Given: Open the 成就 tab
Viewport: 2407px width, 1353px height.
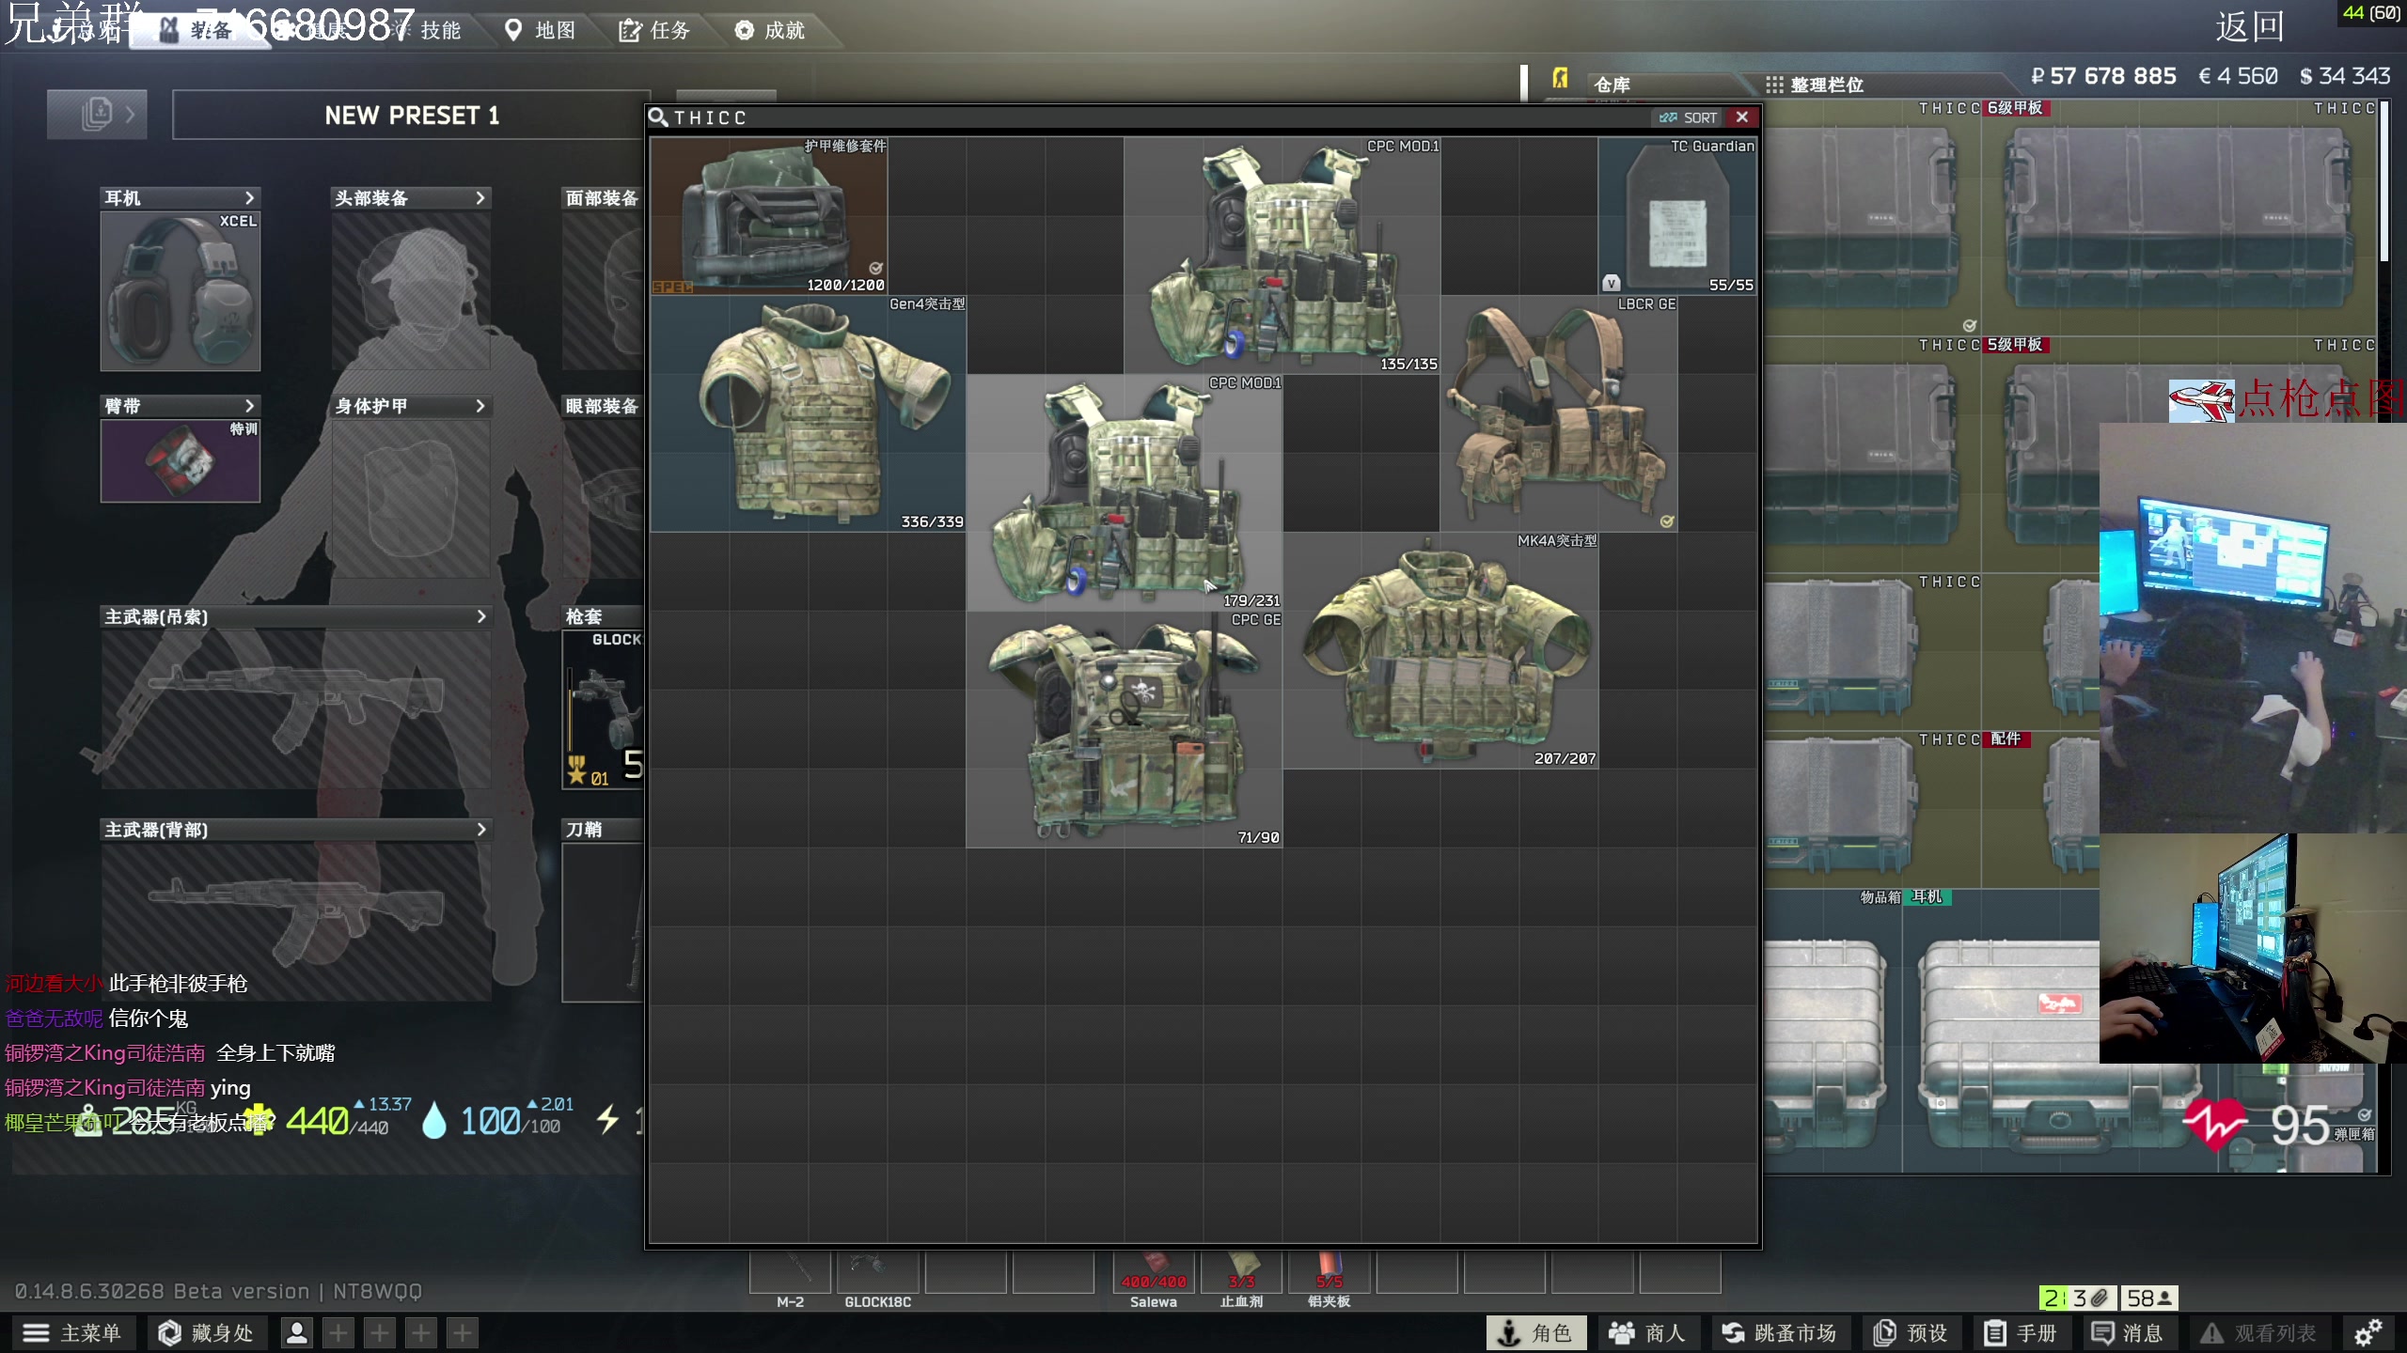Looking at the screenshot, I should 771,30.
